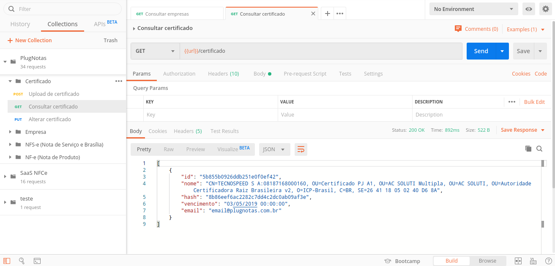
Task: Open query params three-dot column options
Action: [x=512, y=102]
